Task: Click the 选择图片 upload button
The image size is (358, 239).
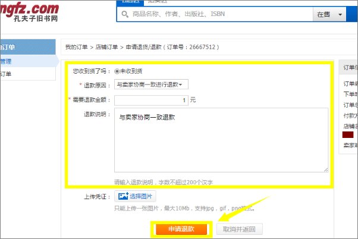Action: click(135, 196)
